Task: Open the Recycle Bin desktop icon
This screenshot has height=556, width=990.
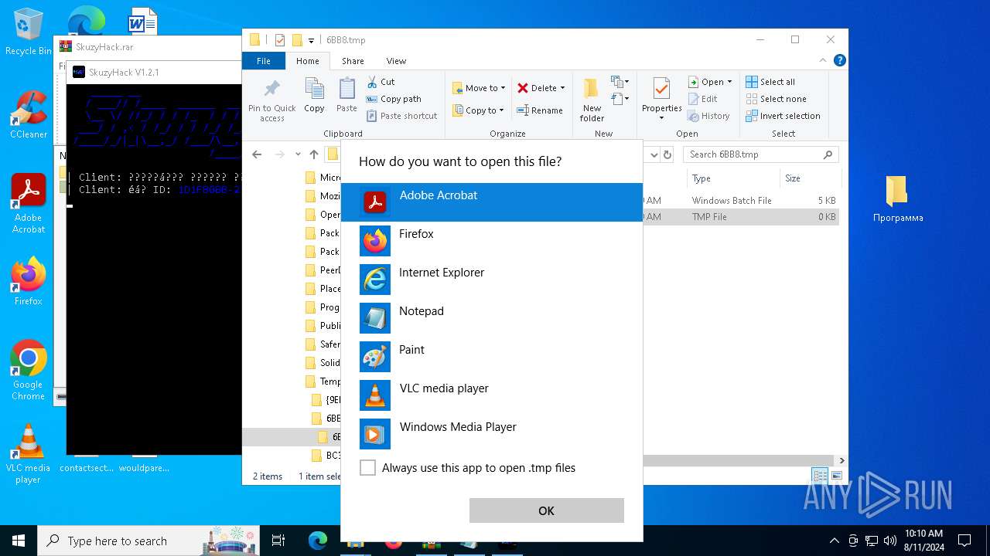Action: coord(28,31)
